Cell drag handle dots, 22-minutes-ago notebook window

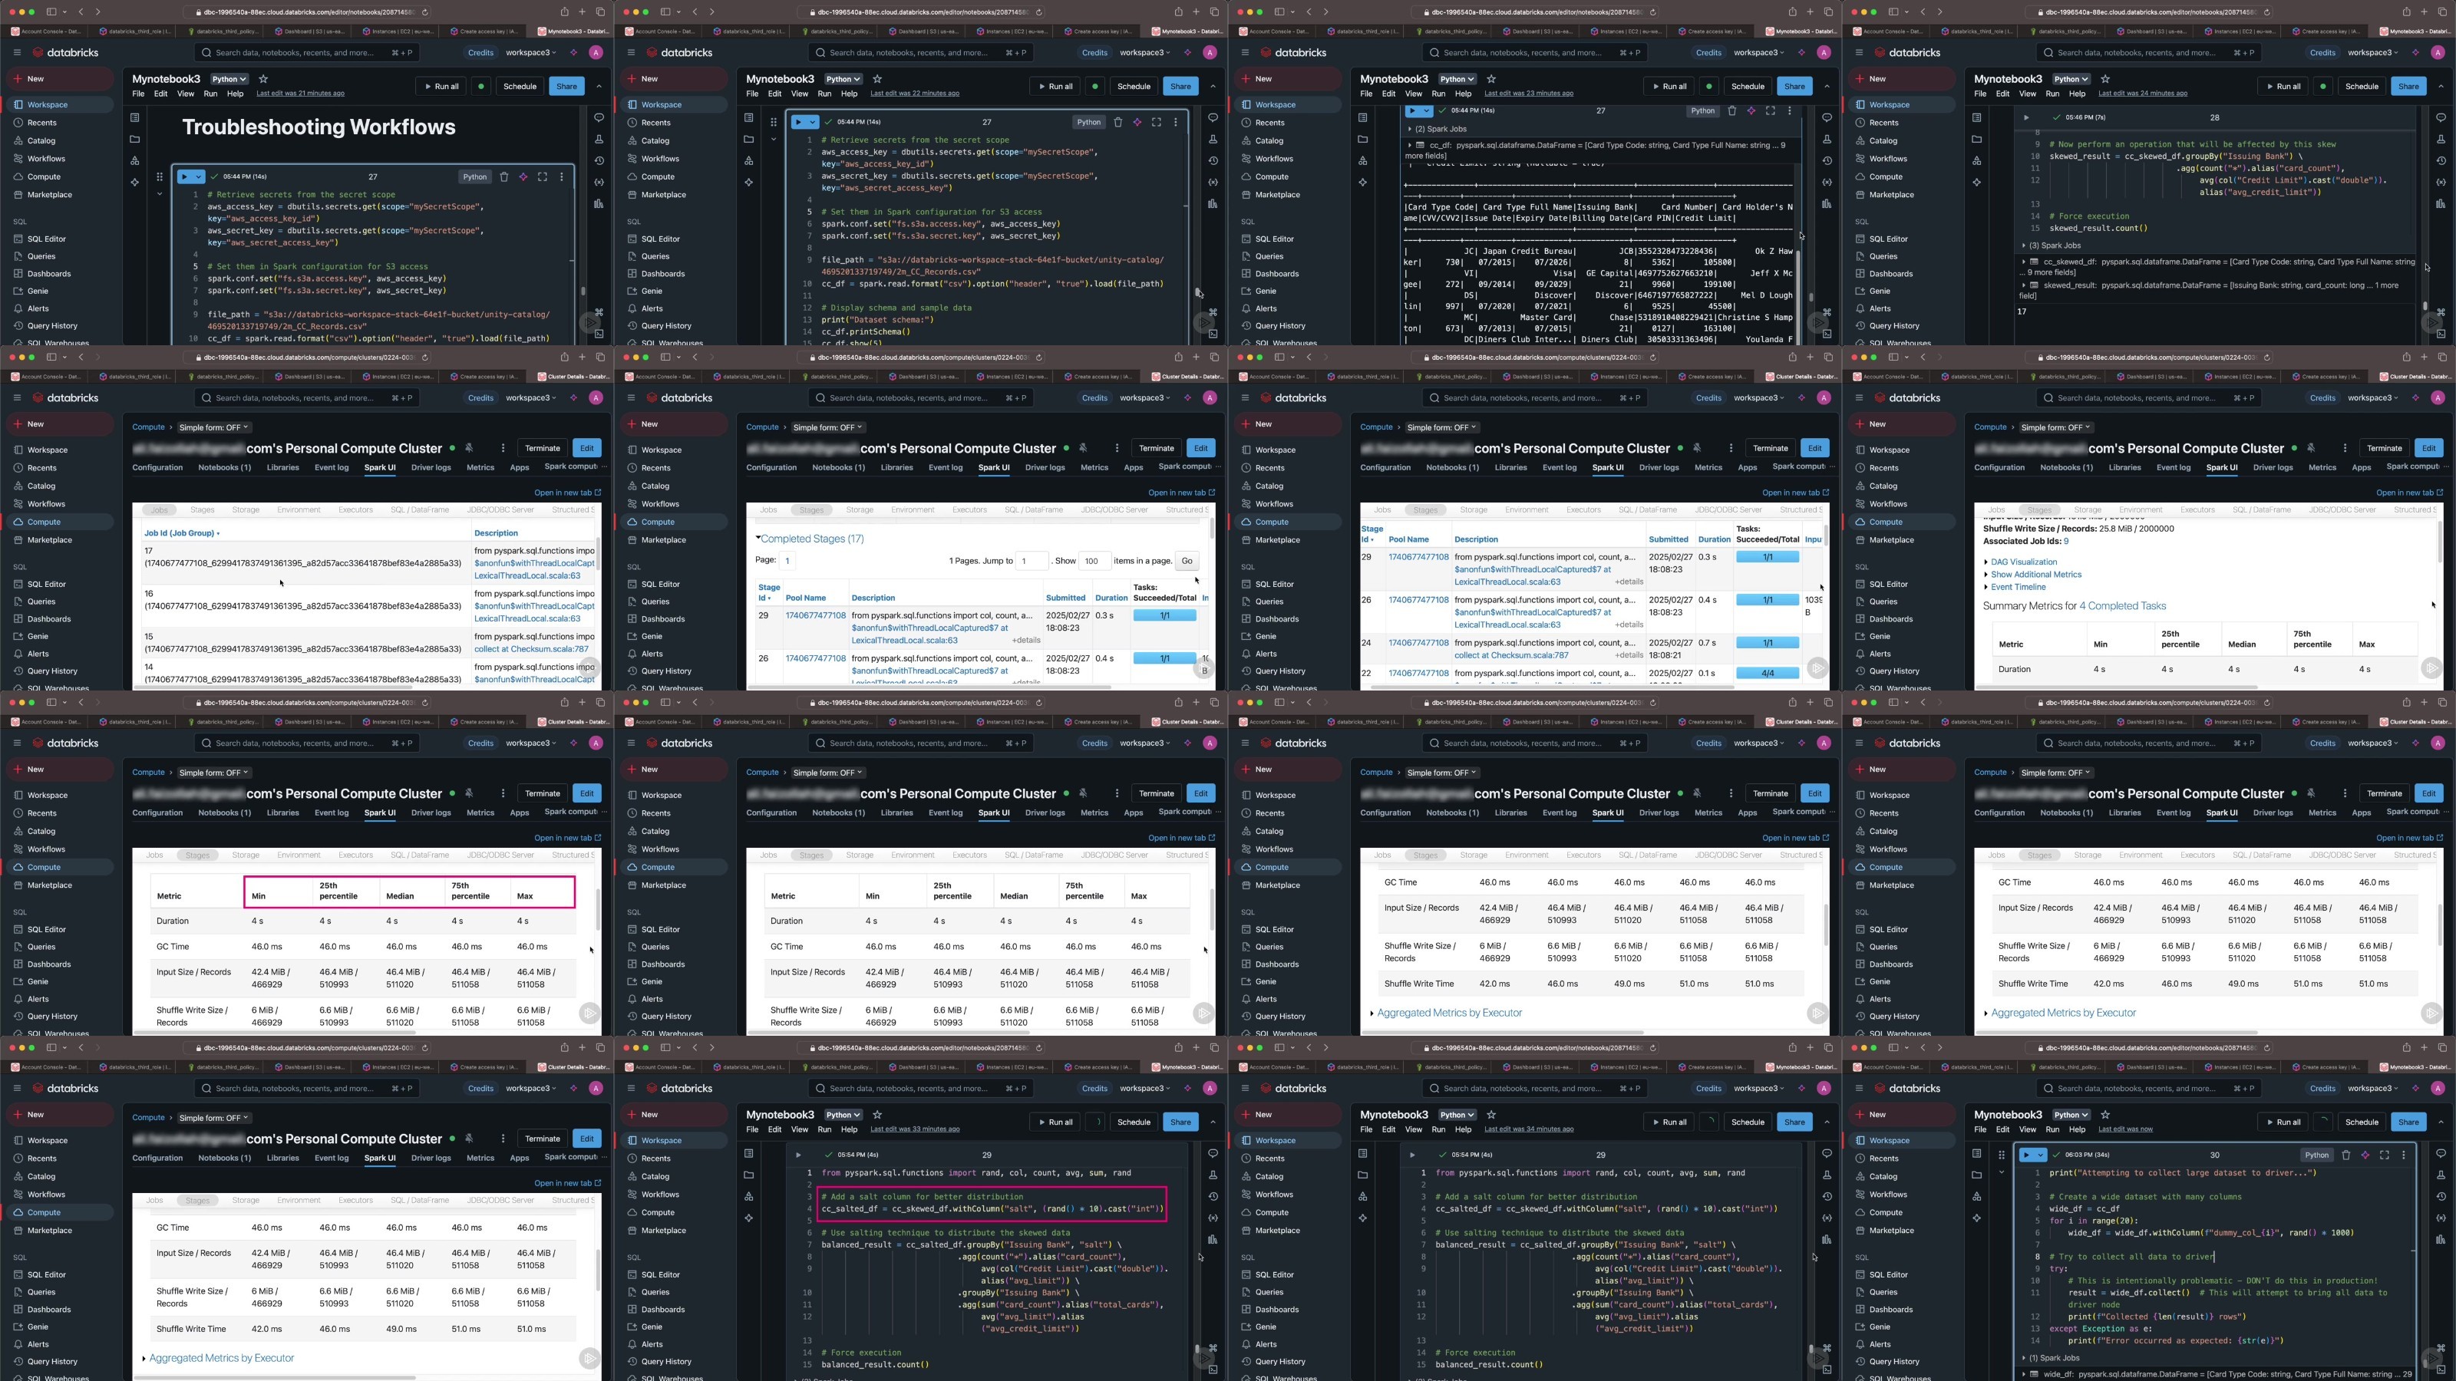tap(773, 122)
